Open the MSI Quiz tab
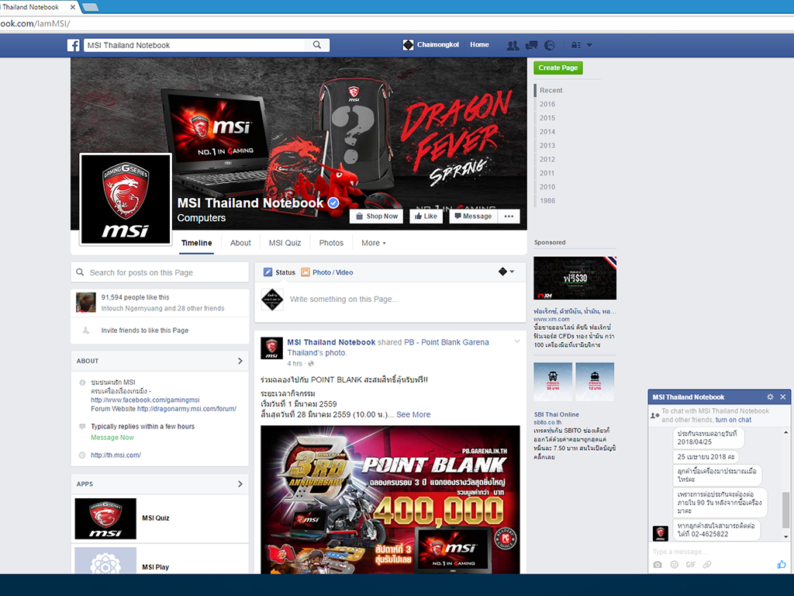 click(285, 243)
